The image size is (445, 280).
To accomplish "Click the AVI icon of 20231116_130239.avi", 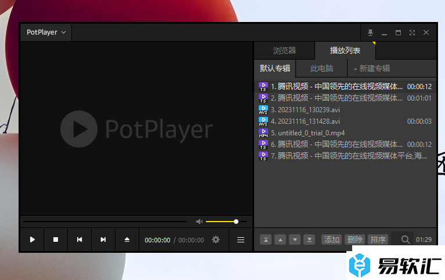I will [263, 110].
